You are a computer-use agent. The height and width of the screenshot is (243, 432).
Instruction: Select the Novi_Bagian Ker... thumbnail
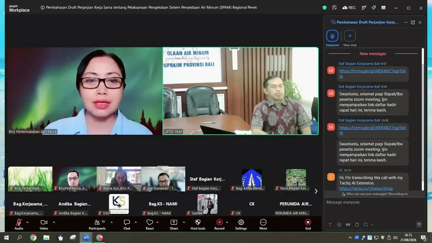point(296,179)
